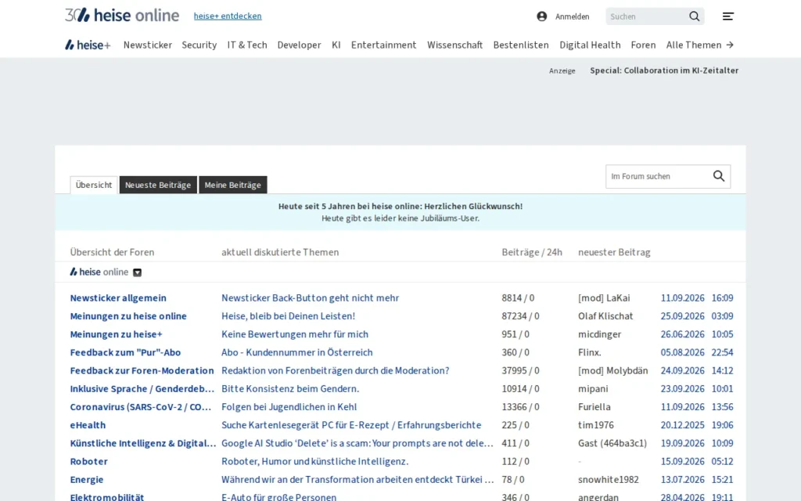The image size is (801, 501).
Task: Open latest post dated 24.09.2026 14:12
Action: click(697, 370)
